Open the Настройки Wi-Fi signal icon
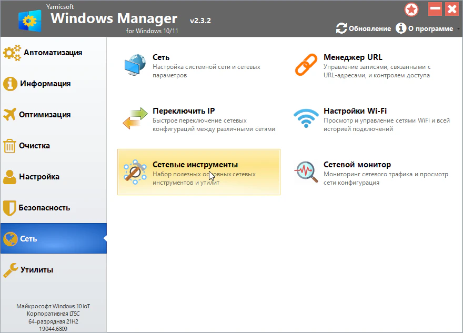463x333 pixels. (x=306, y=119)
